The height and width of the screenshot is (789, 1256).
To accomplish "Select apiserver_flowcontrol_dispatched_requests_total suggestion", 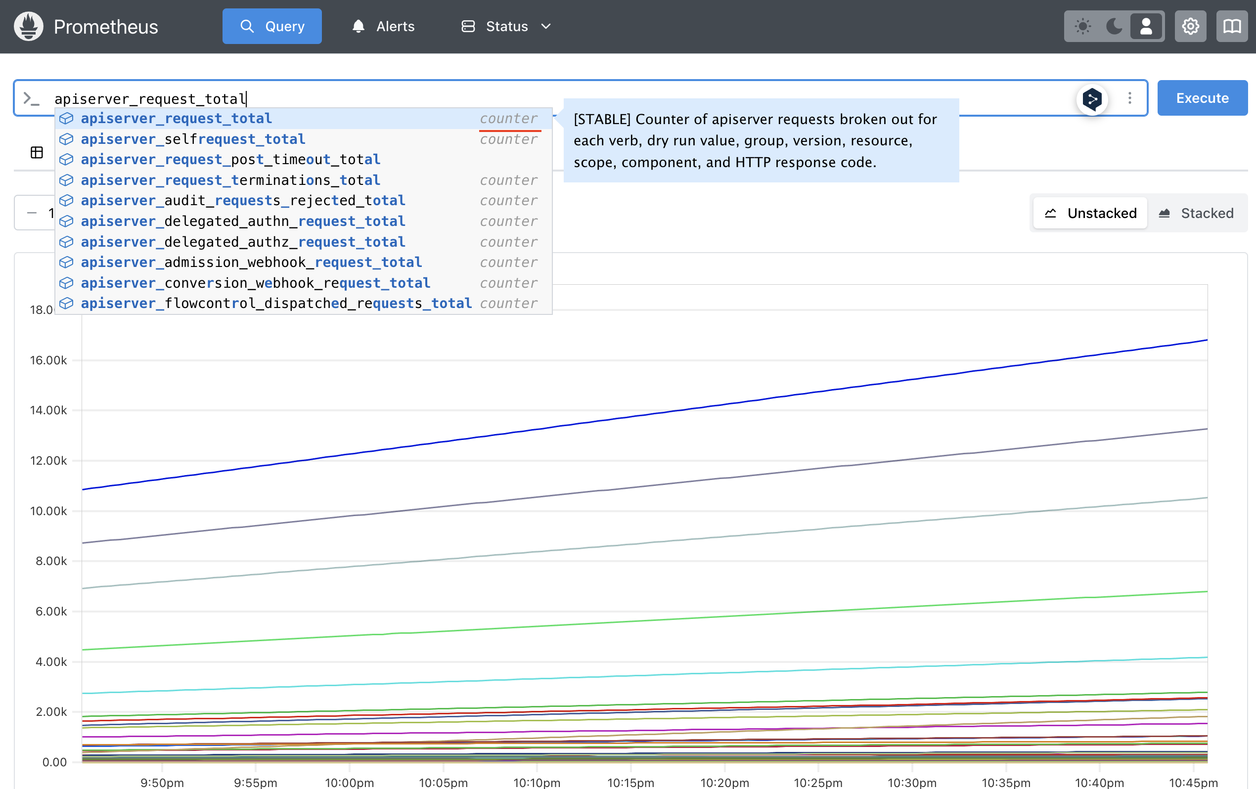I will (304, 303).
